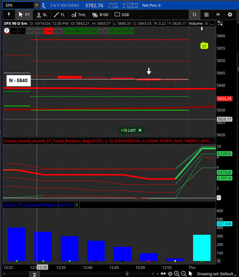Select the B180 percent tool

tap(100, 15)
